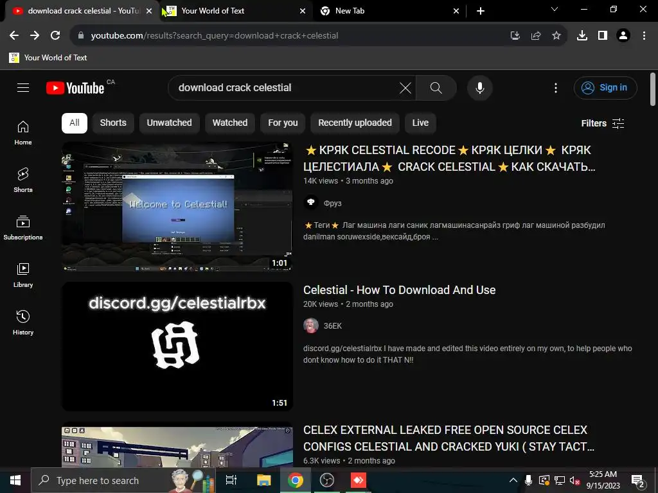
Task: Open the discord.gg/celestialrbx video thumbnail
Action: (x=177, y=346)
